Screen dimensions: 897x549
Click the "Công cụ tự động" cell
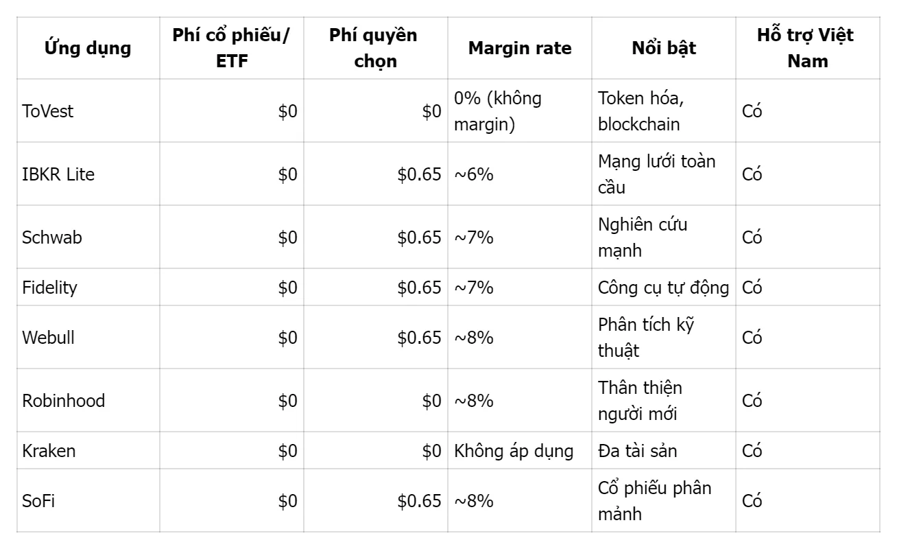[x=663, y=287]
